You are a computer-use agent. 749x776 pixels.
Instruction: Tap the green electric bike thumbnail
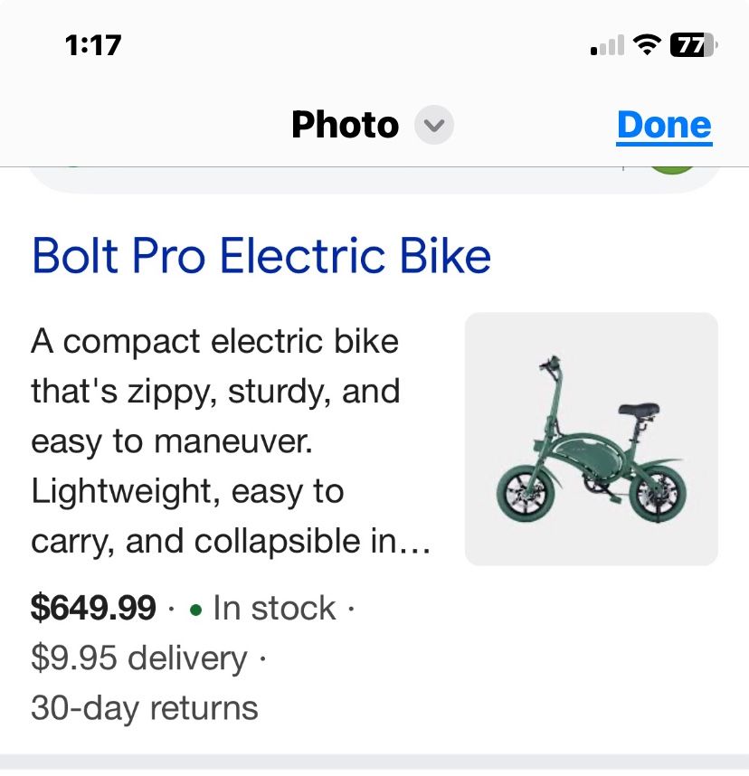point(591,439)
